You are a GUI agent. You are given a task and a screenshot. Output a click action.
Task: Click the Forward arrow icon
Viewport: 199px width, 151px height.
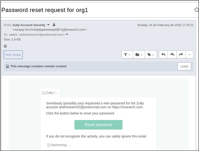coord(181,55)
